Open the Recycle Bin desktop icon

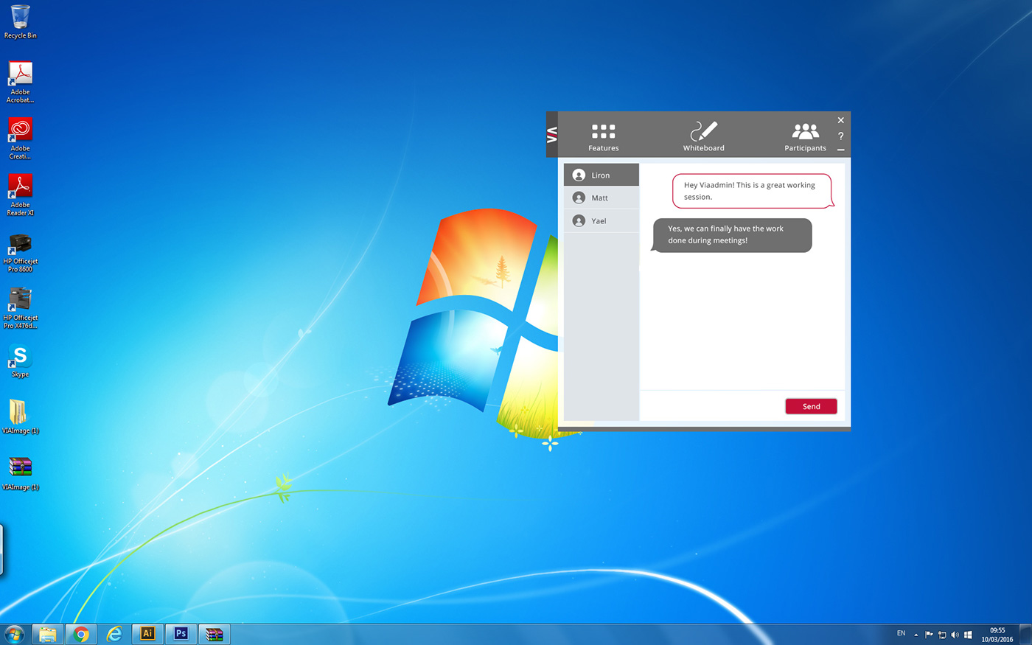pos(21,22)
